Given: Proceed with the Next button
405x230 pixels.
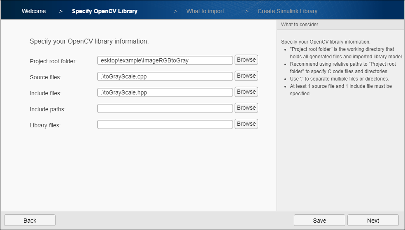Looking at the screenshot, I should pos(373,221).
